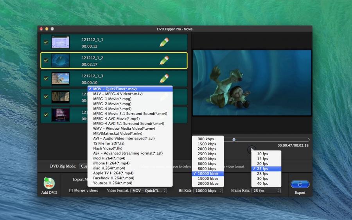
Task: Open the DVD Rip Mode dropdown
Action: click(84, 166)
